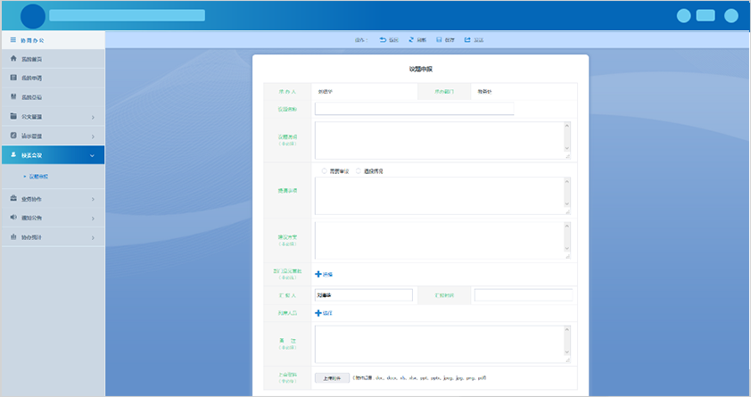Click up arrow of the 建议方案 textarea scrollbar
Image resolution: width=751 pixels, height=397 pixels.
567,226
